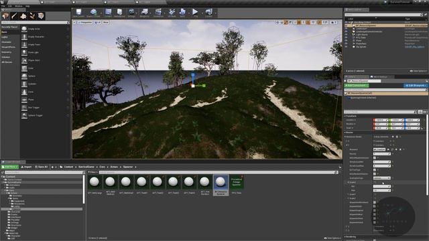Select the Geometry Editing mode icon
The width and height of the screenshot is (429, 241).
pos(41,16)
